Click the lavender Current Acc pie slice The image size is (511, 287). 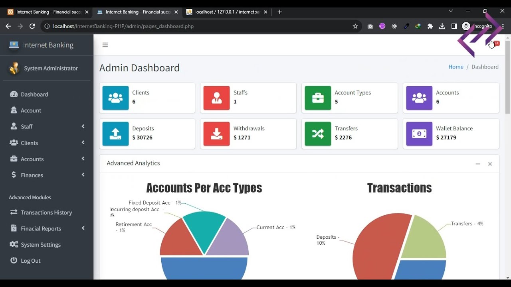[x=230, y=240]
